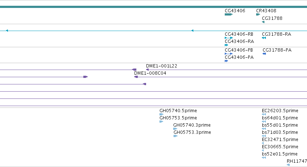
Task: Click the DME1-008C04 clone end arrow
Action: click(x=136, y=77)
